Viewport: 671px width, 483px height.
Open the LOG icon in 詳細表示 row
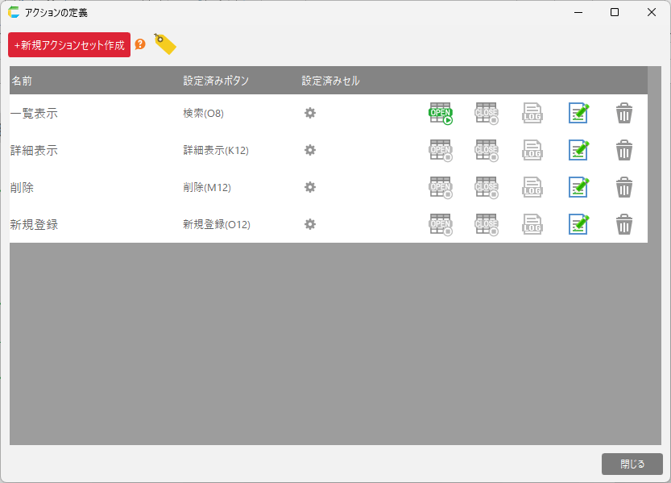click(532, 151)
